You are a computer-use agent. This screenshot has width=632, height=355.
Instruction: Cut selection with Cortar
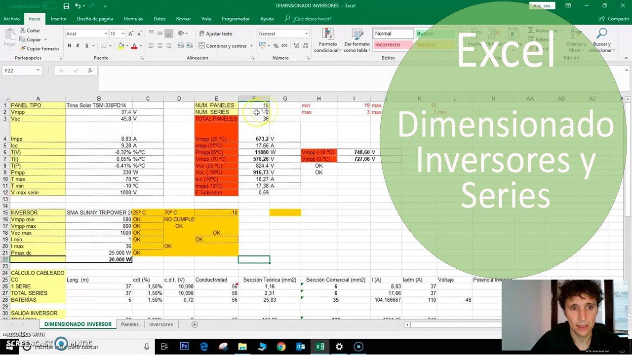30,31
